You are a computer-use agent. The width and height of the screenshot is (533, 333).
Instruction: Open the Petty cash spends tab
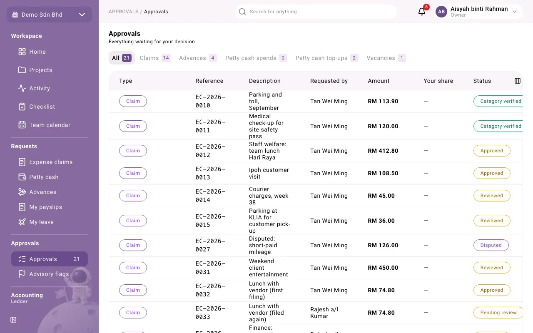tap(256, 58)
